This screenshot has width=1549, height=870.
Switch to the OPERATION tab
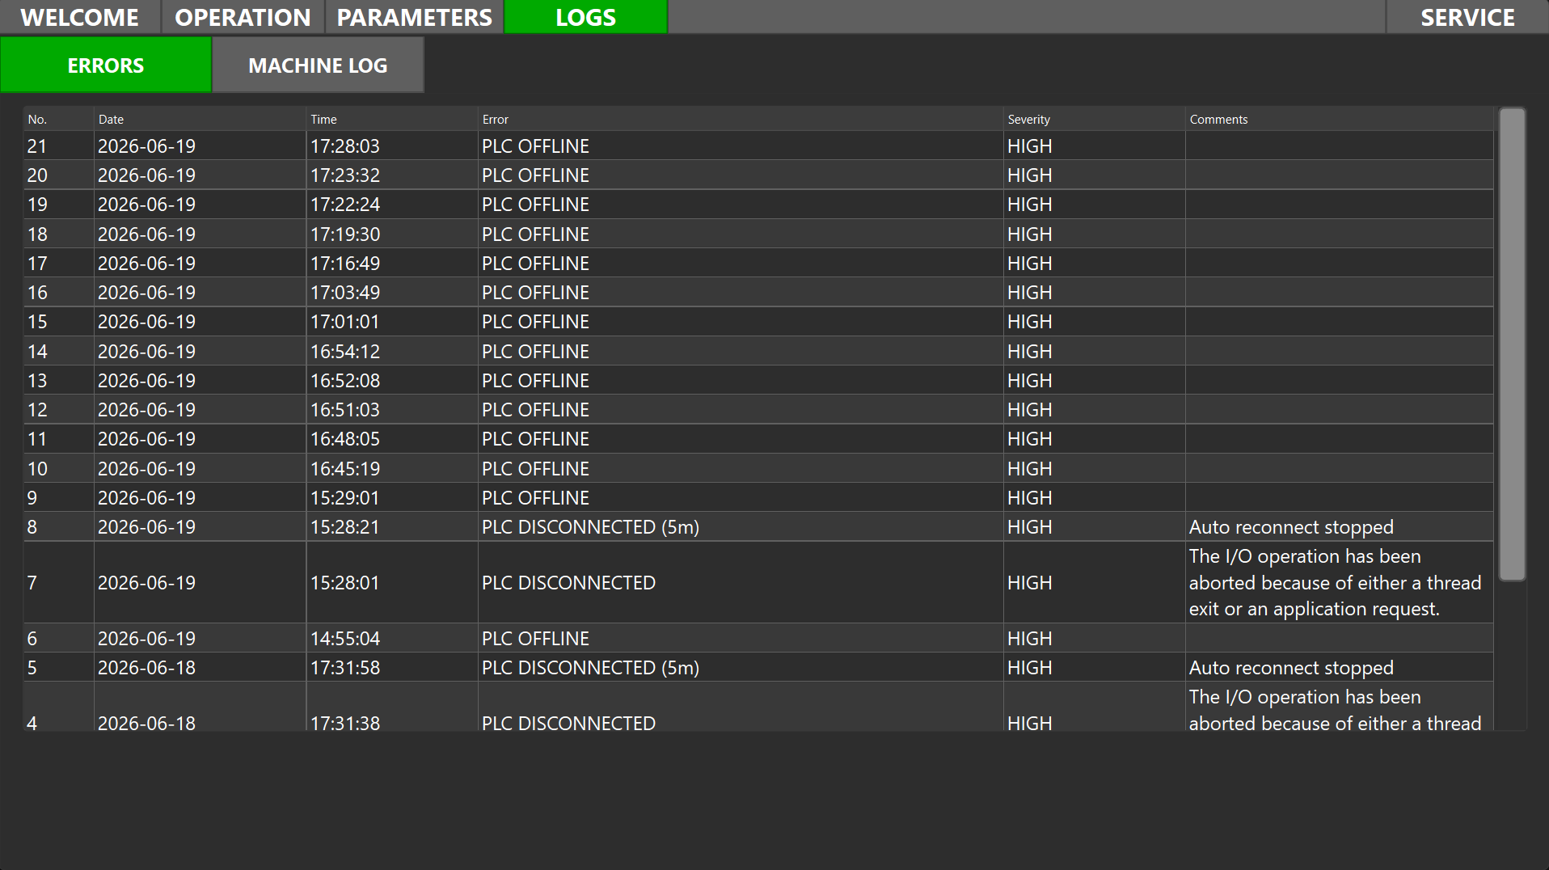(243, 17)
